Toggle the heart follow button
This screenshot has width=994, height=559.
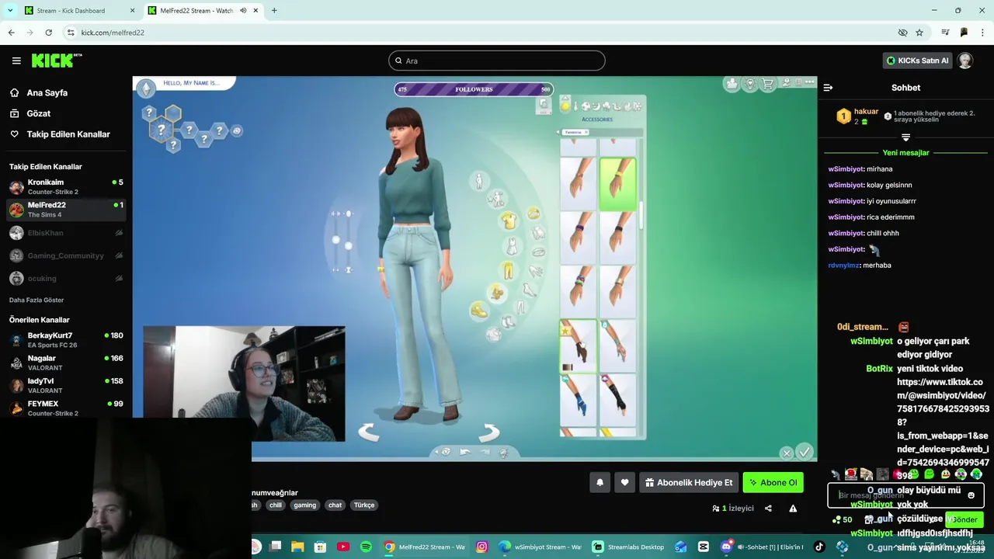pos(624,482)
